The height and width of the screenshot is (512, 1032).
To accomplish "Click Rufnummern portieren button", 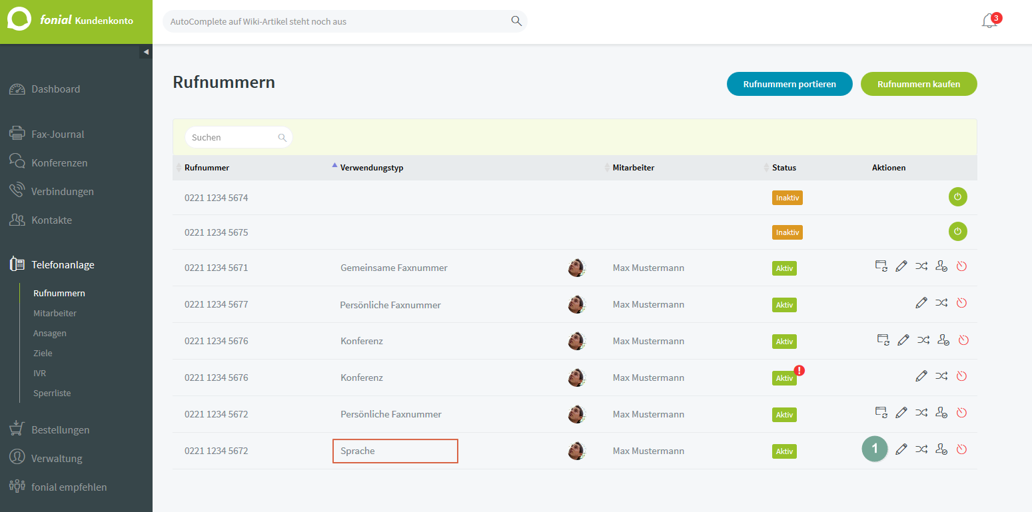I will 789,84.
